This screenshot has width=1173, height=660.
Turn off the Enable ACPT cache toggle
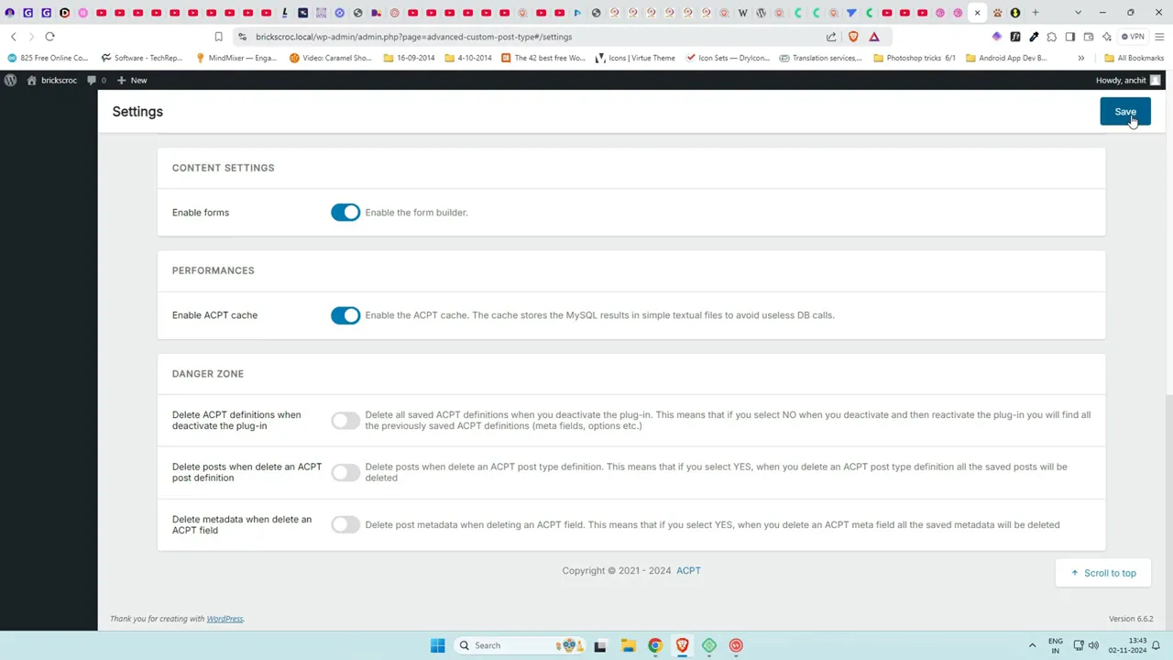(x=345, y=314)
